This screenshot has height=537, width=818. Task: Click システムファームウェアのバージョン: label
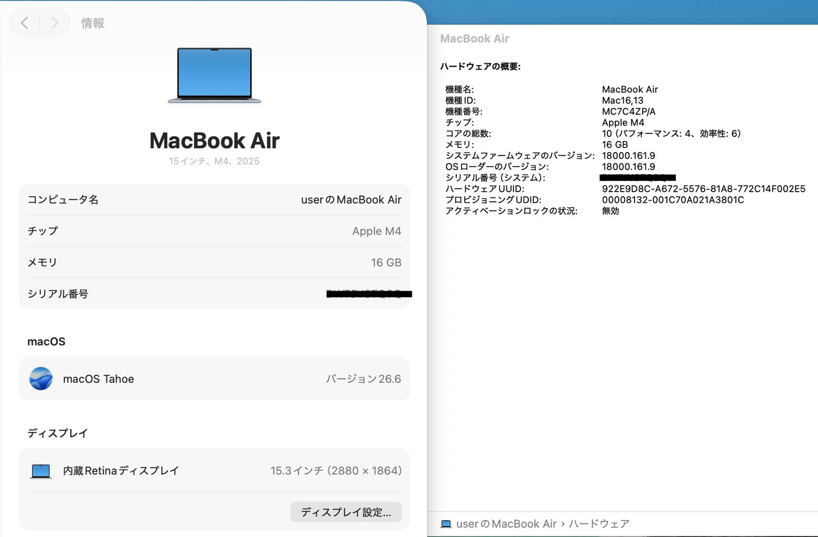coord(520,155)
